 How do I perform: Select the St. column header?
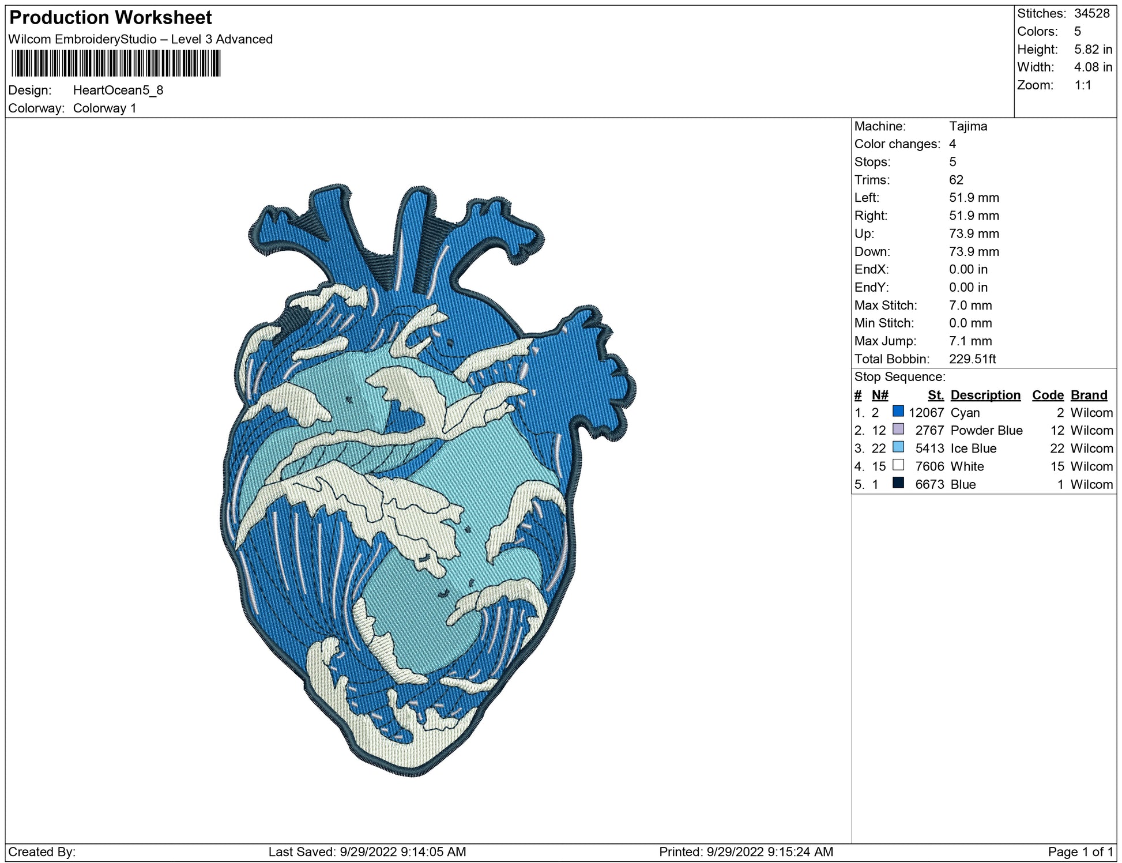[x=935, y=395]
